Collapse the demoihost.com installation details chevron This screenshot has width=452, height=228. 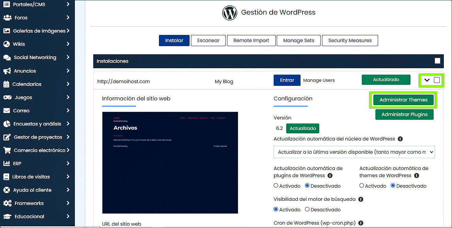pyautogui.click(x=427, y=80)
